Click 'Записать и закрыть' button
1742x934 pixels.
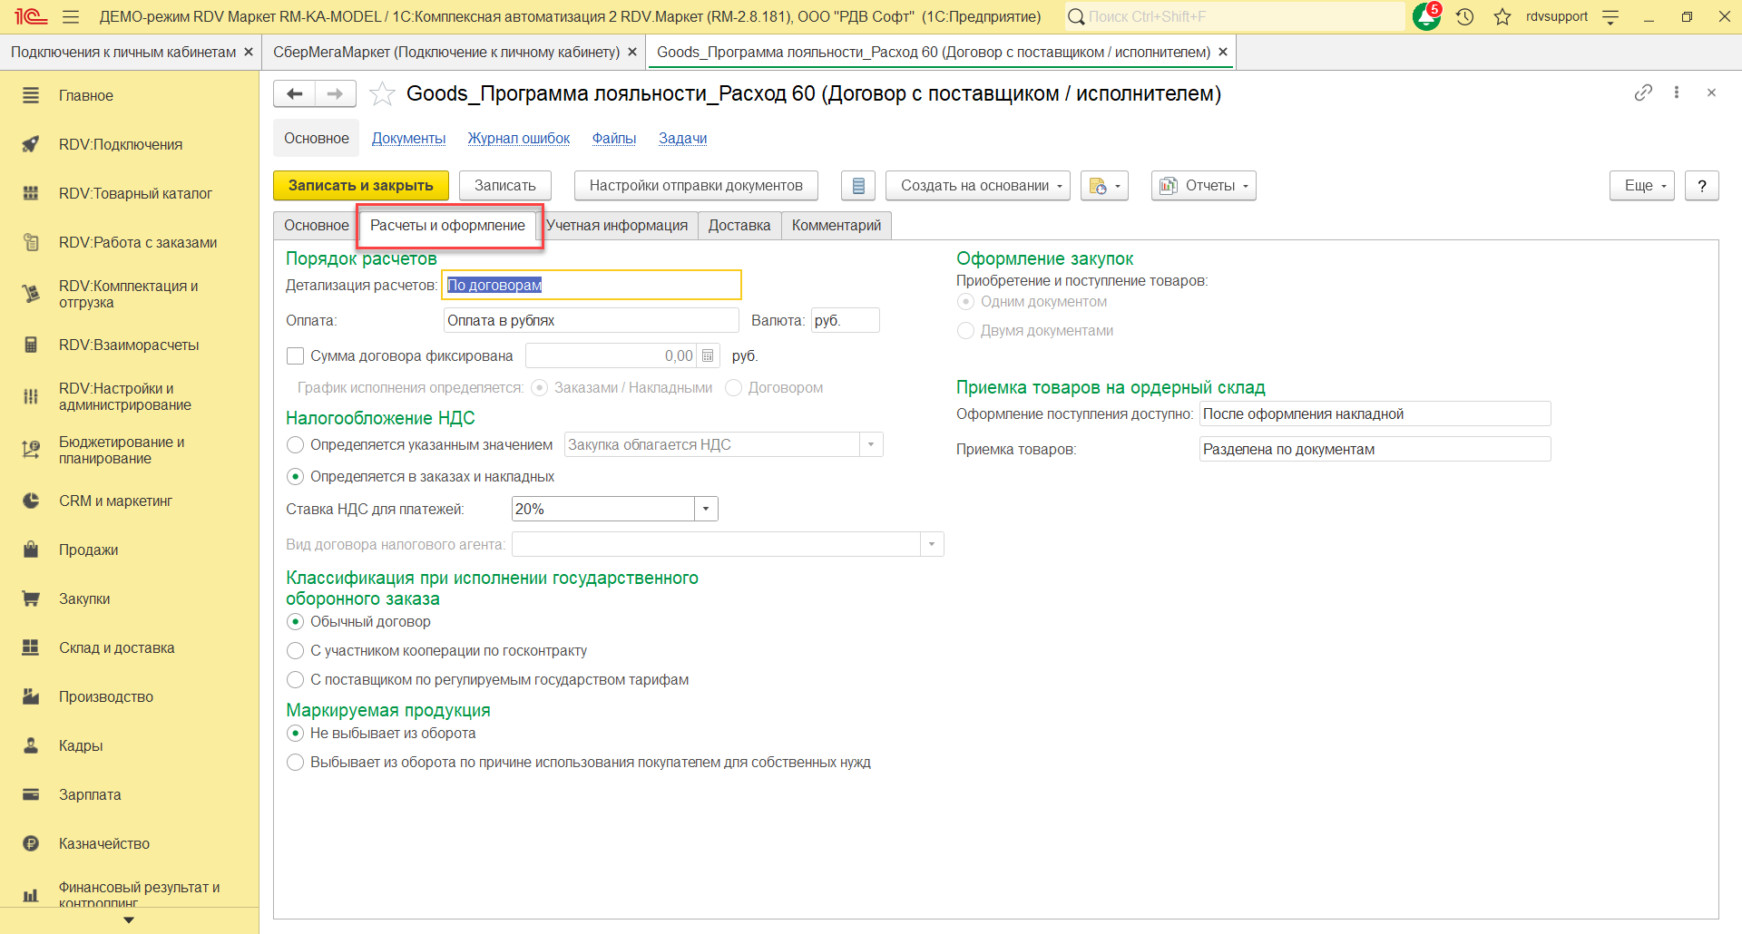pos(360,186)
